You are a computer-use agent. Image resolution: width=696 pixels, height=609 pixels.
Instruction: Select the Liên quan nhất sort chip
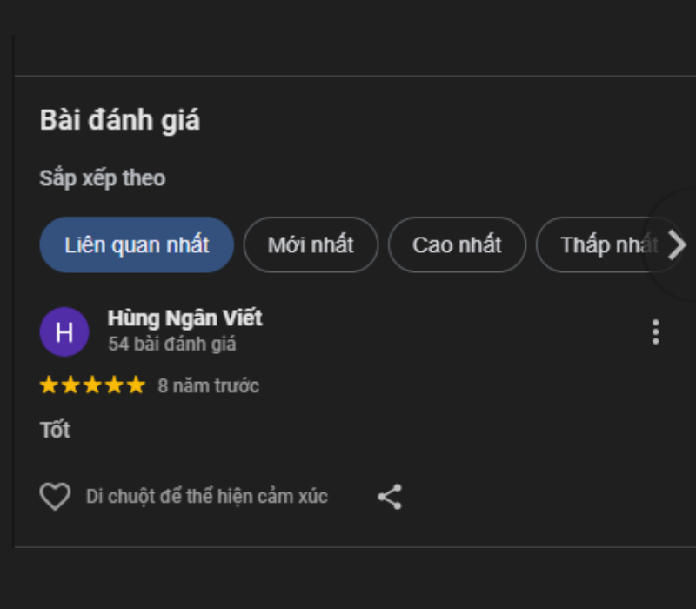137,245
